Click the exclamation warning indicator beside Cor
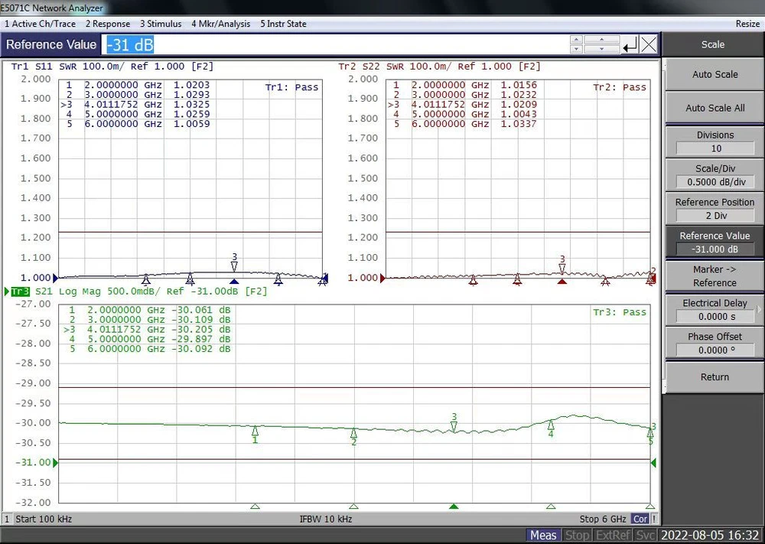Image resolution: width=765 pixels, height=544 pixels. [654, 519]
